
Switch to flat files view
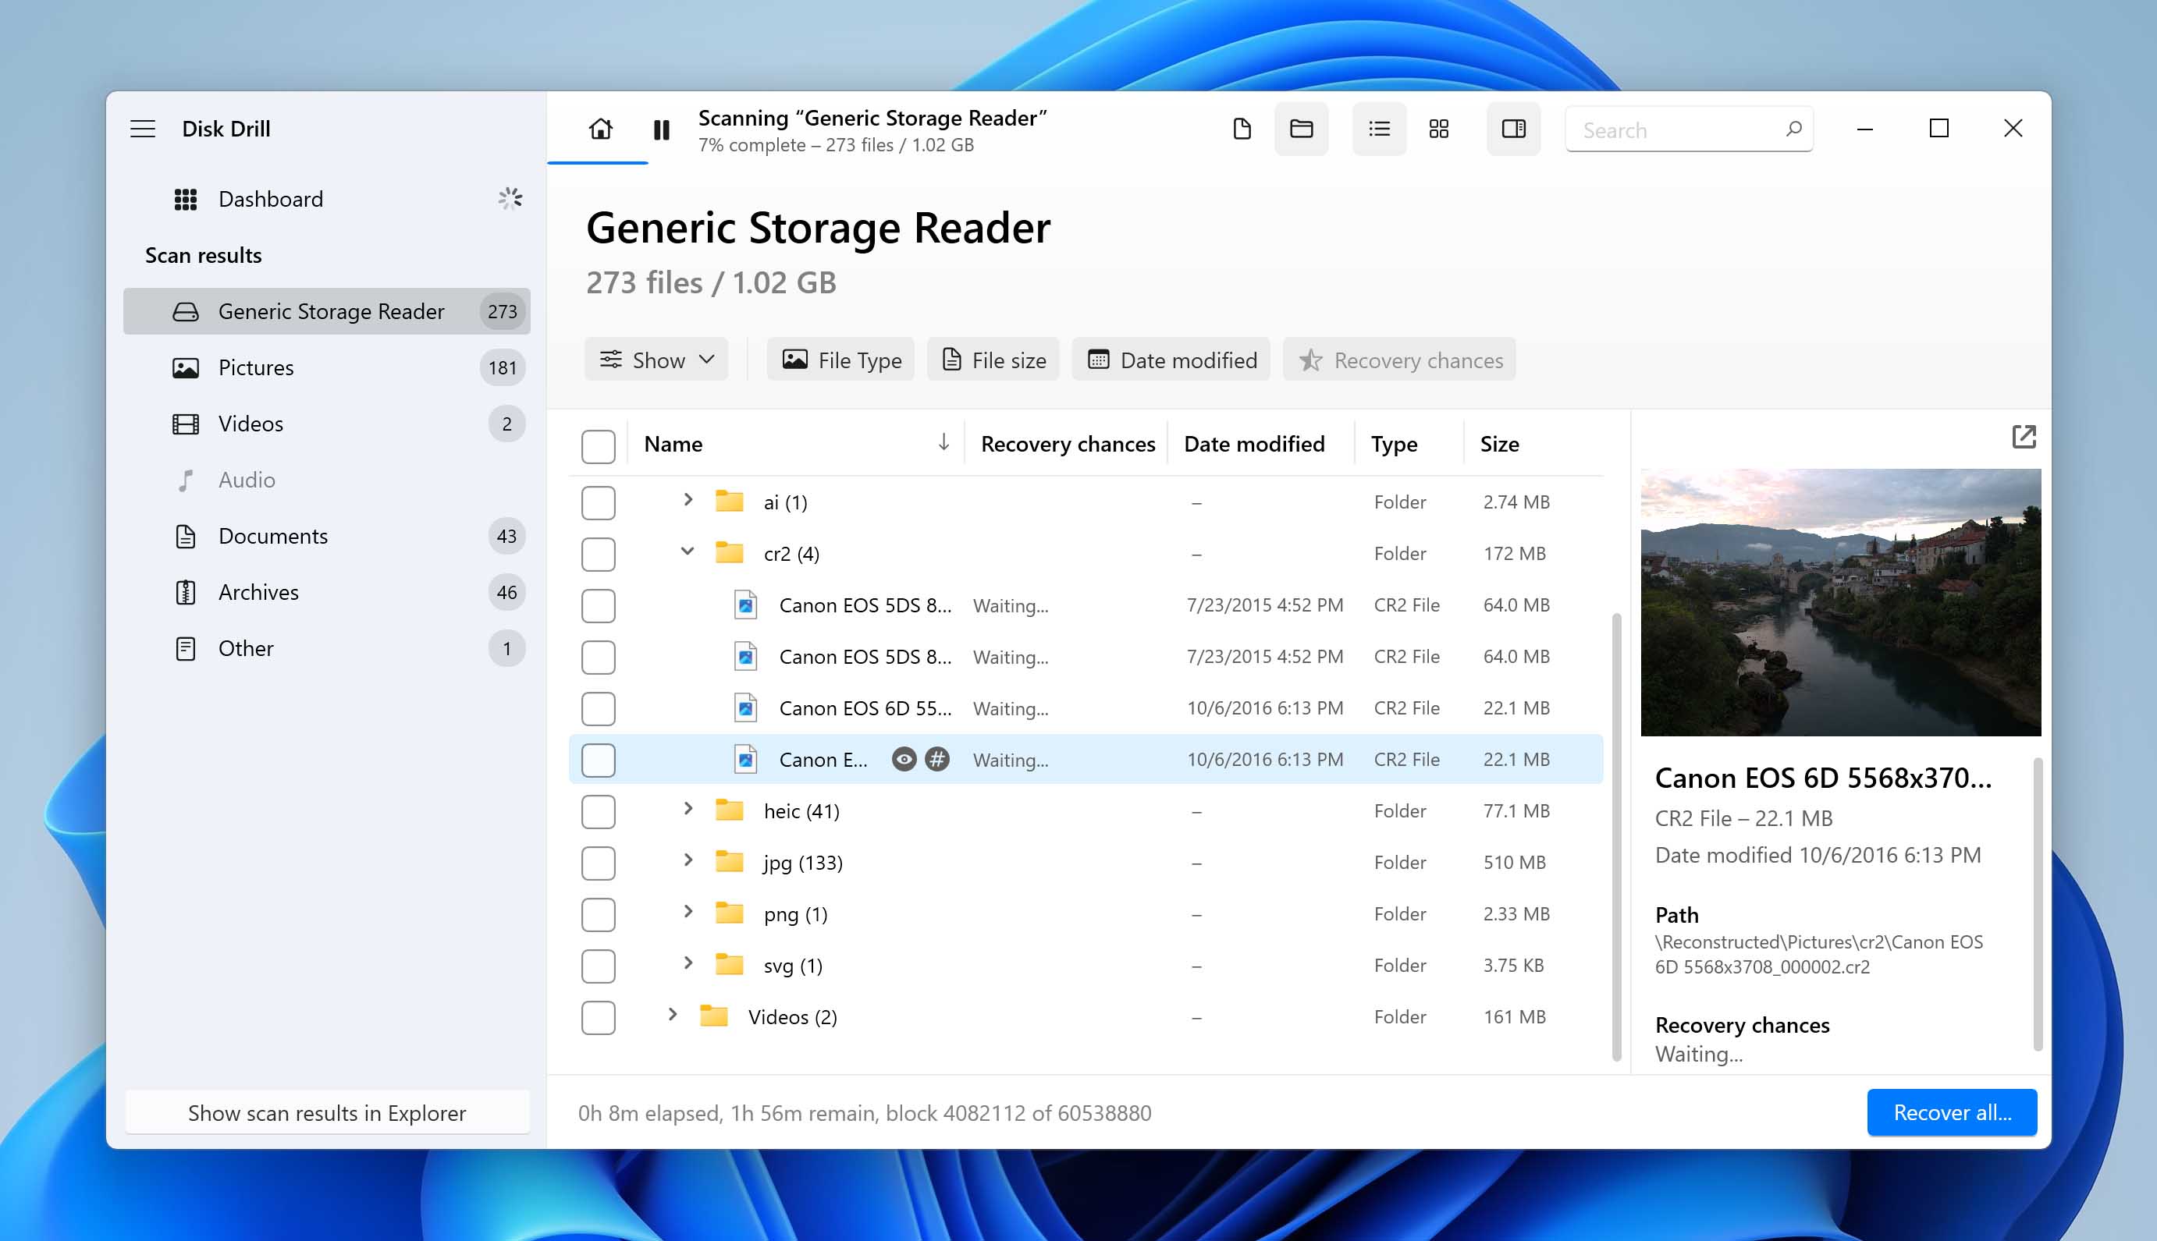pyautogui.click(x=1242, y=129)
